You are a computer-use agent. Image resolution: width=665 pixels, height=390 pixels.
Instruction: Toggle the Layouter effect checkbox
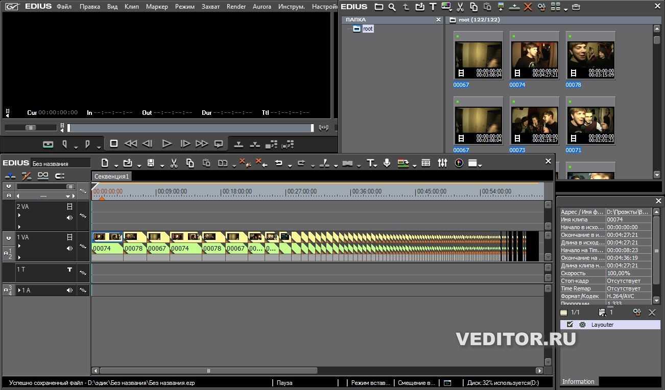coord(570,325)
